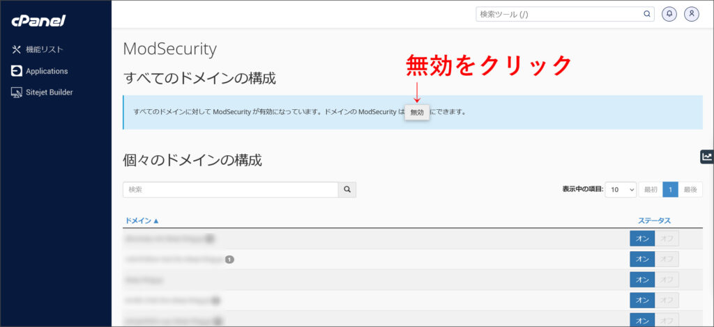The image size is (714, 327).
Task: Go to 最初 page
Action: click(651, 190)
